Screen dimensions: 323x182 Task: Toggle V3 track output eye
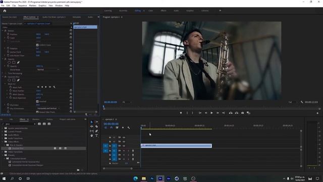tap(124, 138)
